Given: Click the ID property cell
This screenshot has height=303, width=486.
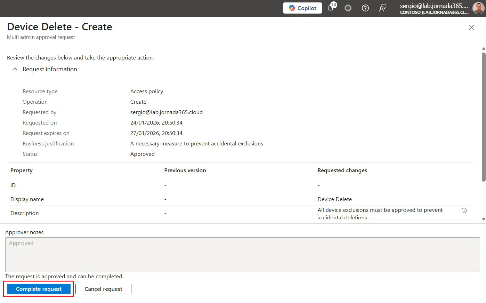Looking at the screenshot, I should pos(13,185).
